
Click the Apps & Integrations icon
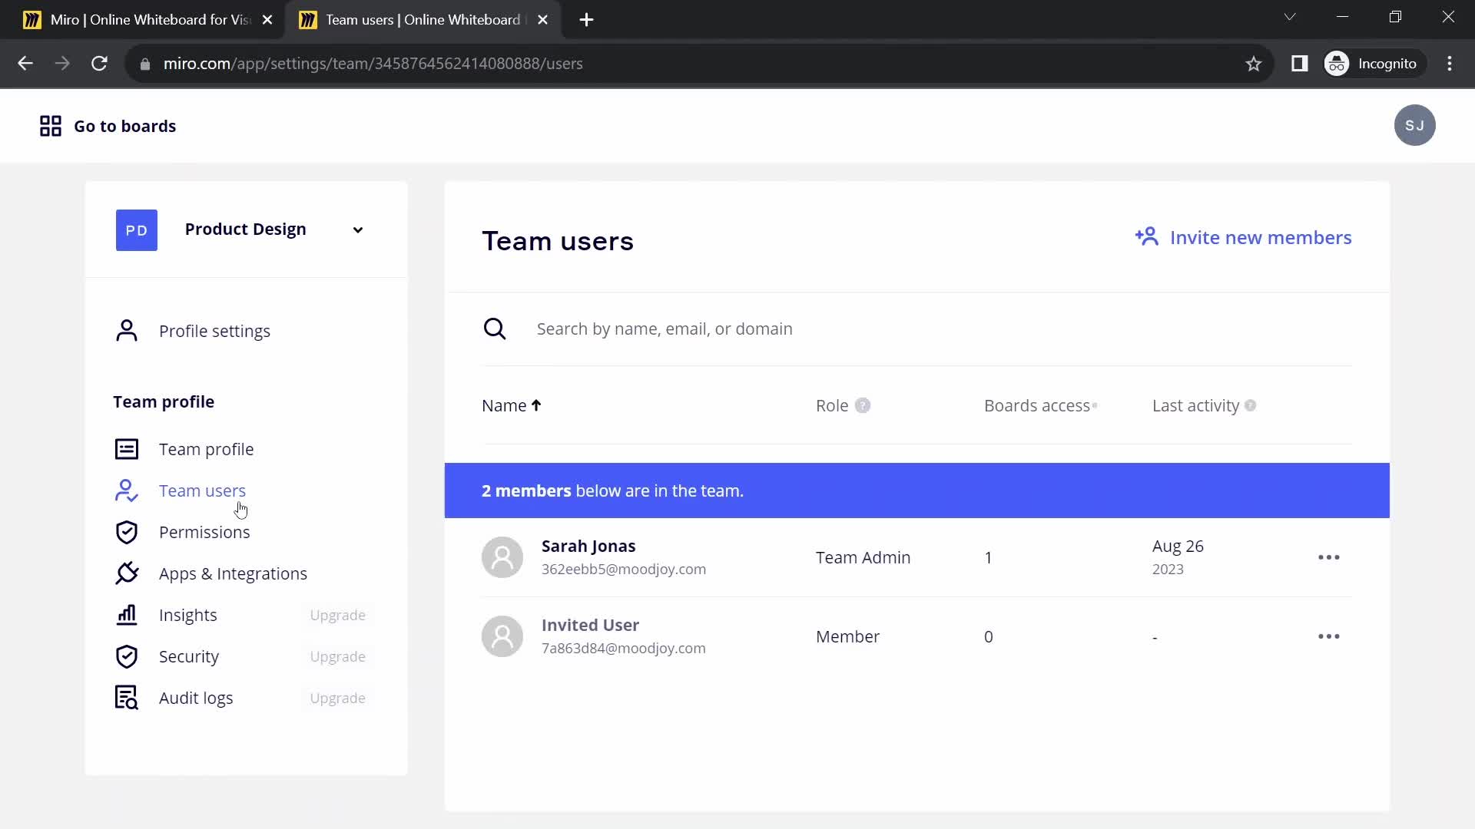tap(127, 573)
